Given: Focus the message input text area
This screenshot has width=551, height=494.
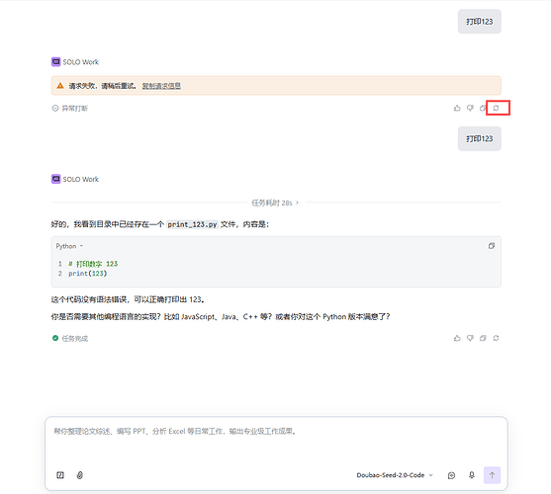Looking at the screenshot, I should pyautogui.click(x=276, y=441).
